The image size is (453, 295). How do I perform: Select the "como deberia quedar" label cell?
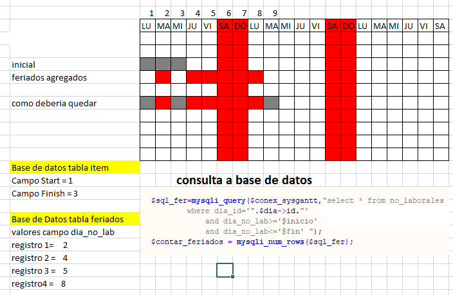click(x=75, y=103)
